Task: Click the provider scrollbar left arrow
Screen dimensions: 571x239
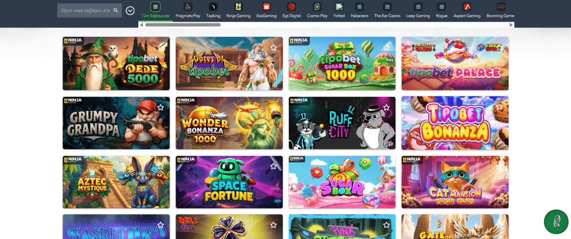Action: (142, 25)
